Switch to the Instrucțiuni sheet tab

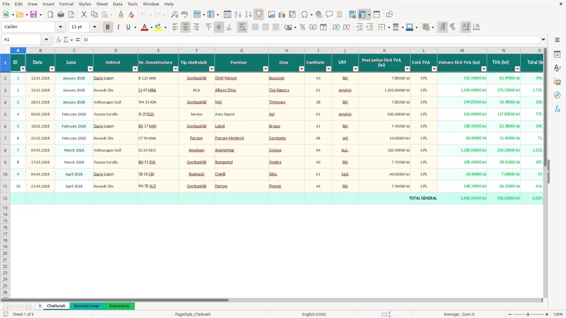tap(119, 306)
